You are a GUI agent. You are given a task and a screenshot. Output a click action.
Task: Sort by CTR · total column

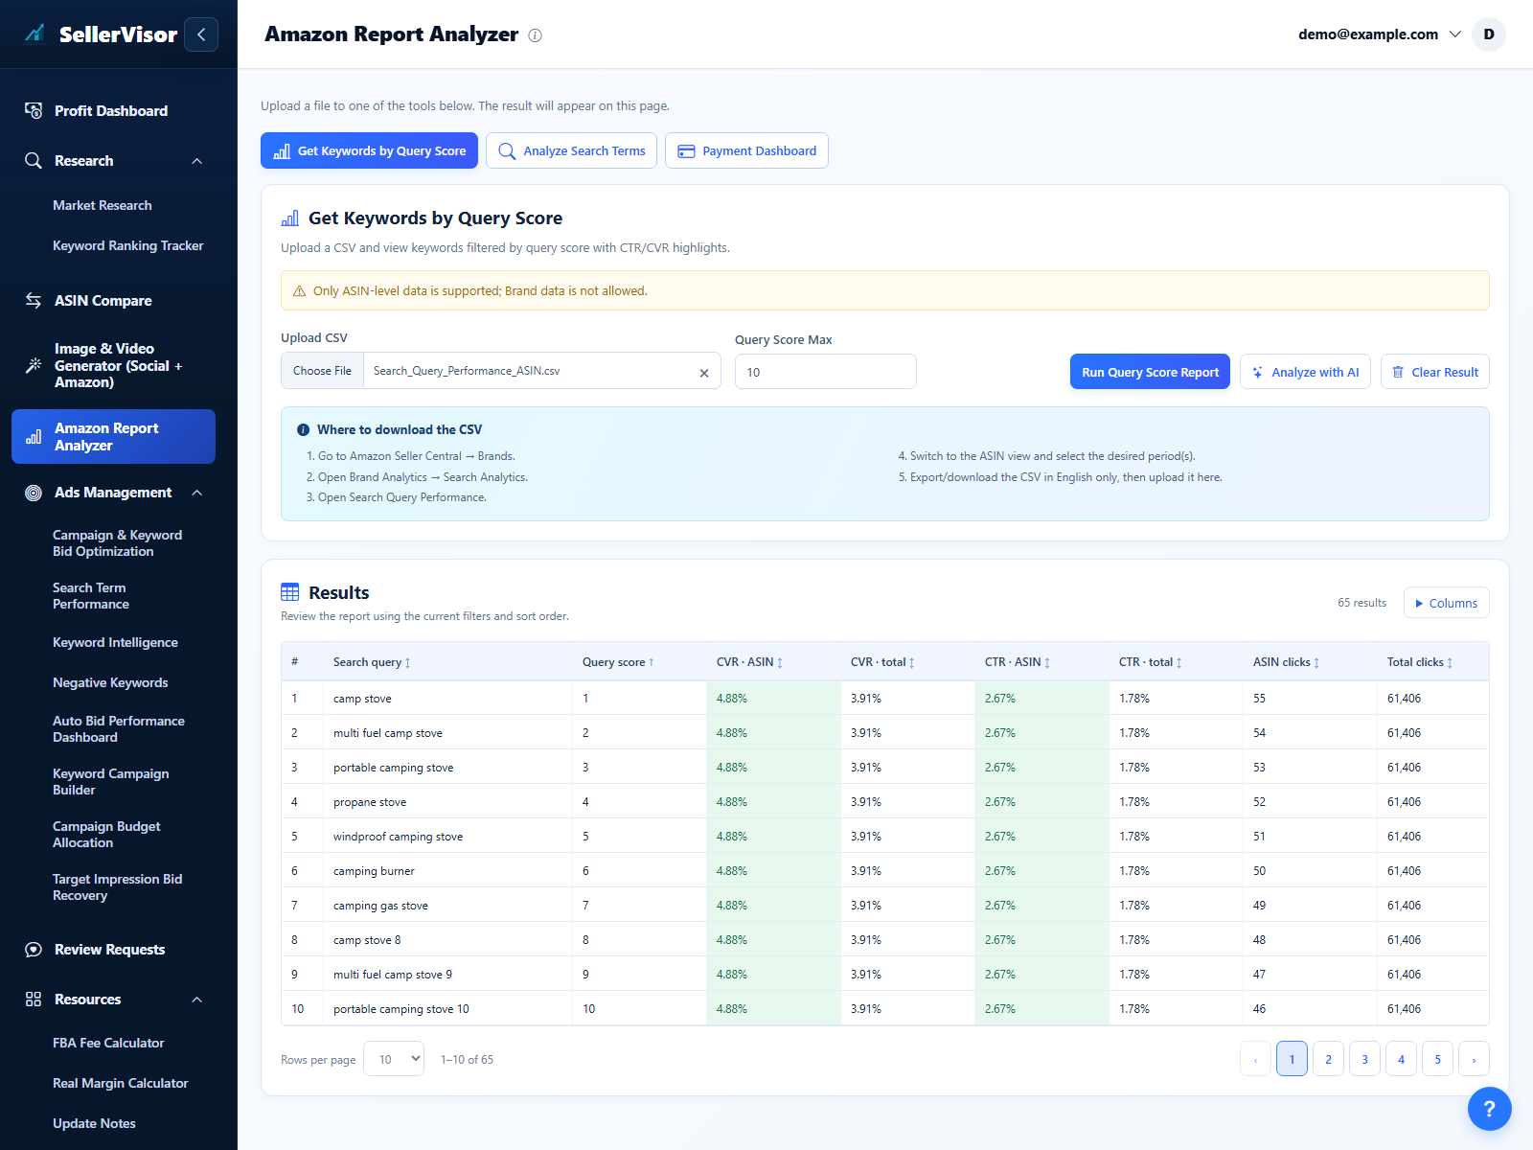pos(1151,662)
